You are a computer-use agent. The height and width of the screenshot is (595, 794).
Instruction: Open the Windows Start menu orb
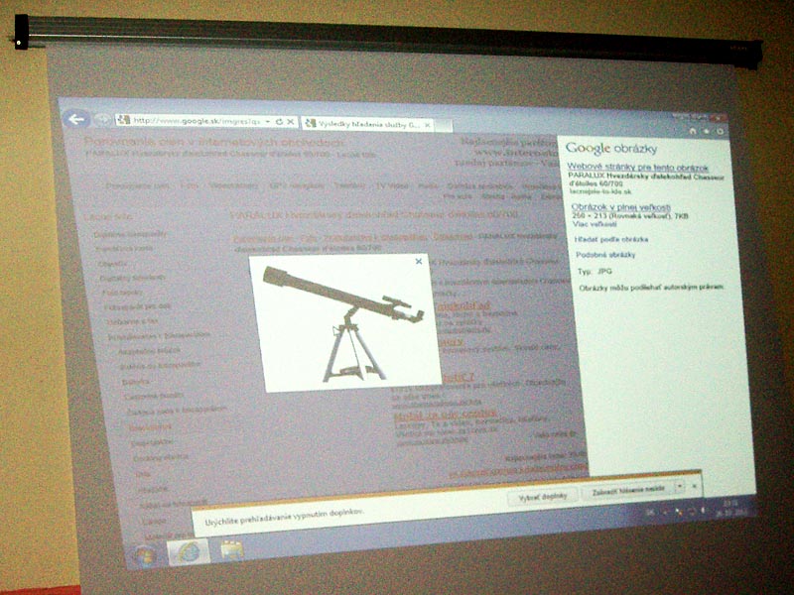pyautogui.click(x=145, y=554)
